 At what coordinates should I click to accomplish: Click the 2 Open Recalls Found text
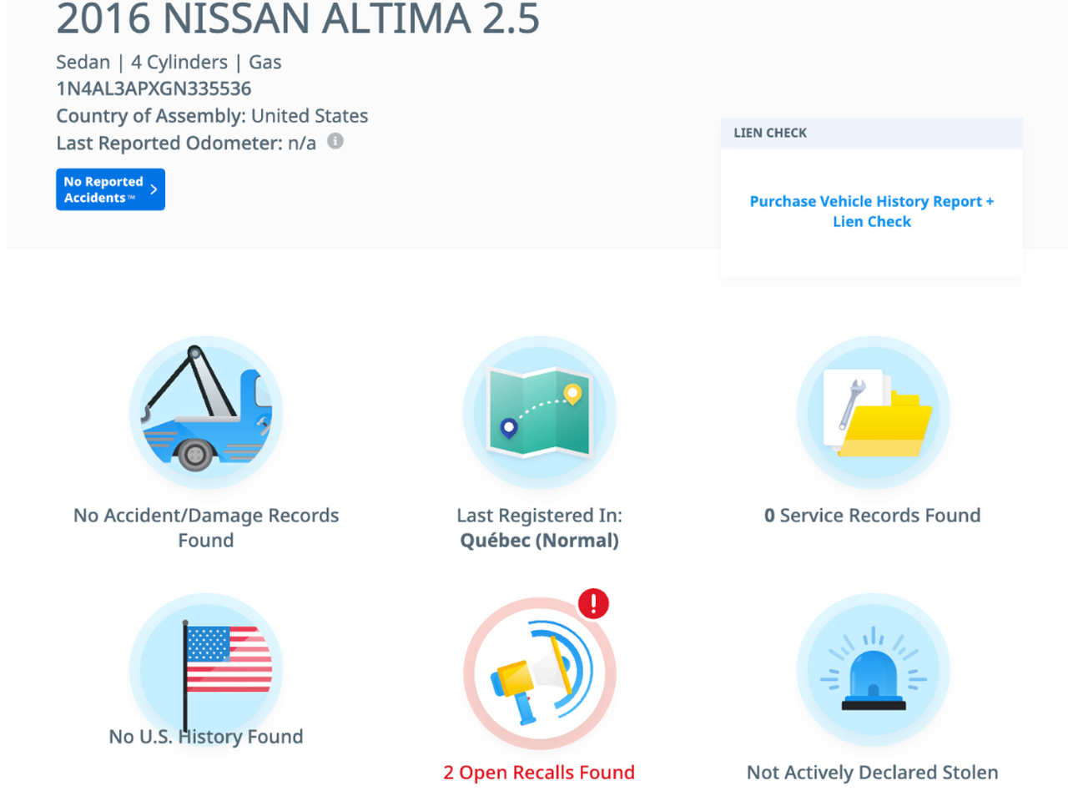[539, 773]
